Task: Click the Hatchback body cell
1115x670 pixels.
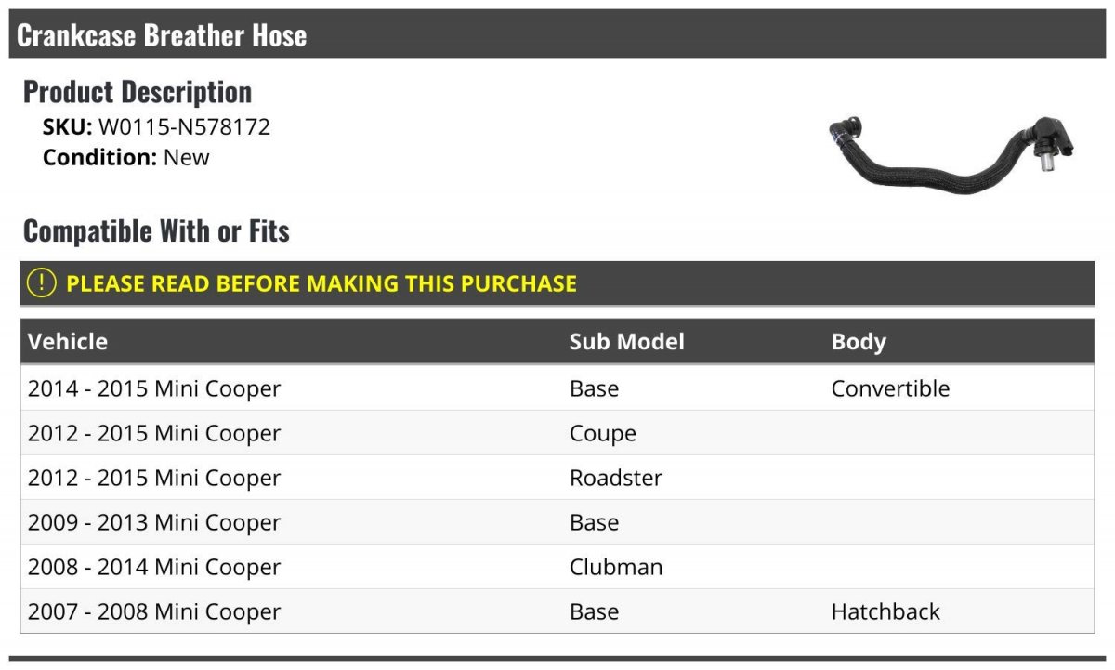Action: click(885, 611)
